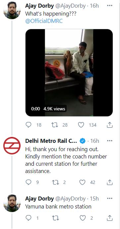This screenshot has height=229, width=120.
Task: Share the Delhi Metro Rail reply
Action: coord(110,182)
